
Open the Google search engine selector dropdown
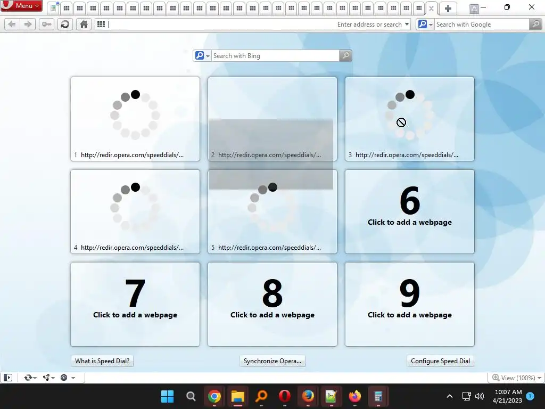point(425,24)
